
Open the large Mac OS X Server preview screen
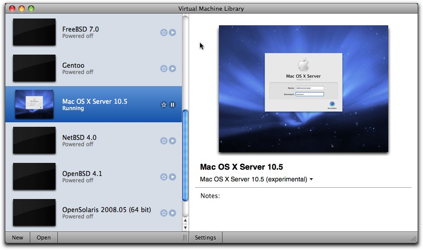point(303,89)
